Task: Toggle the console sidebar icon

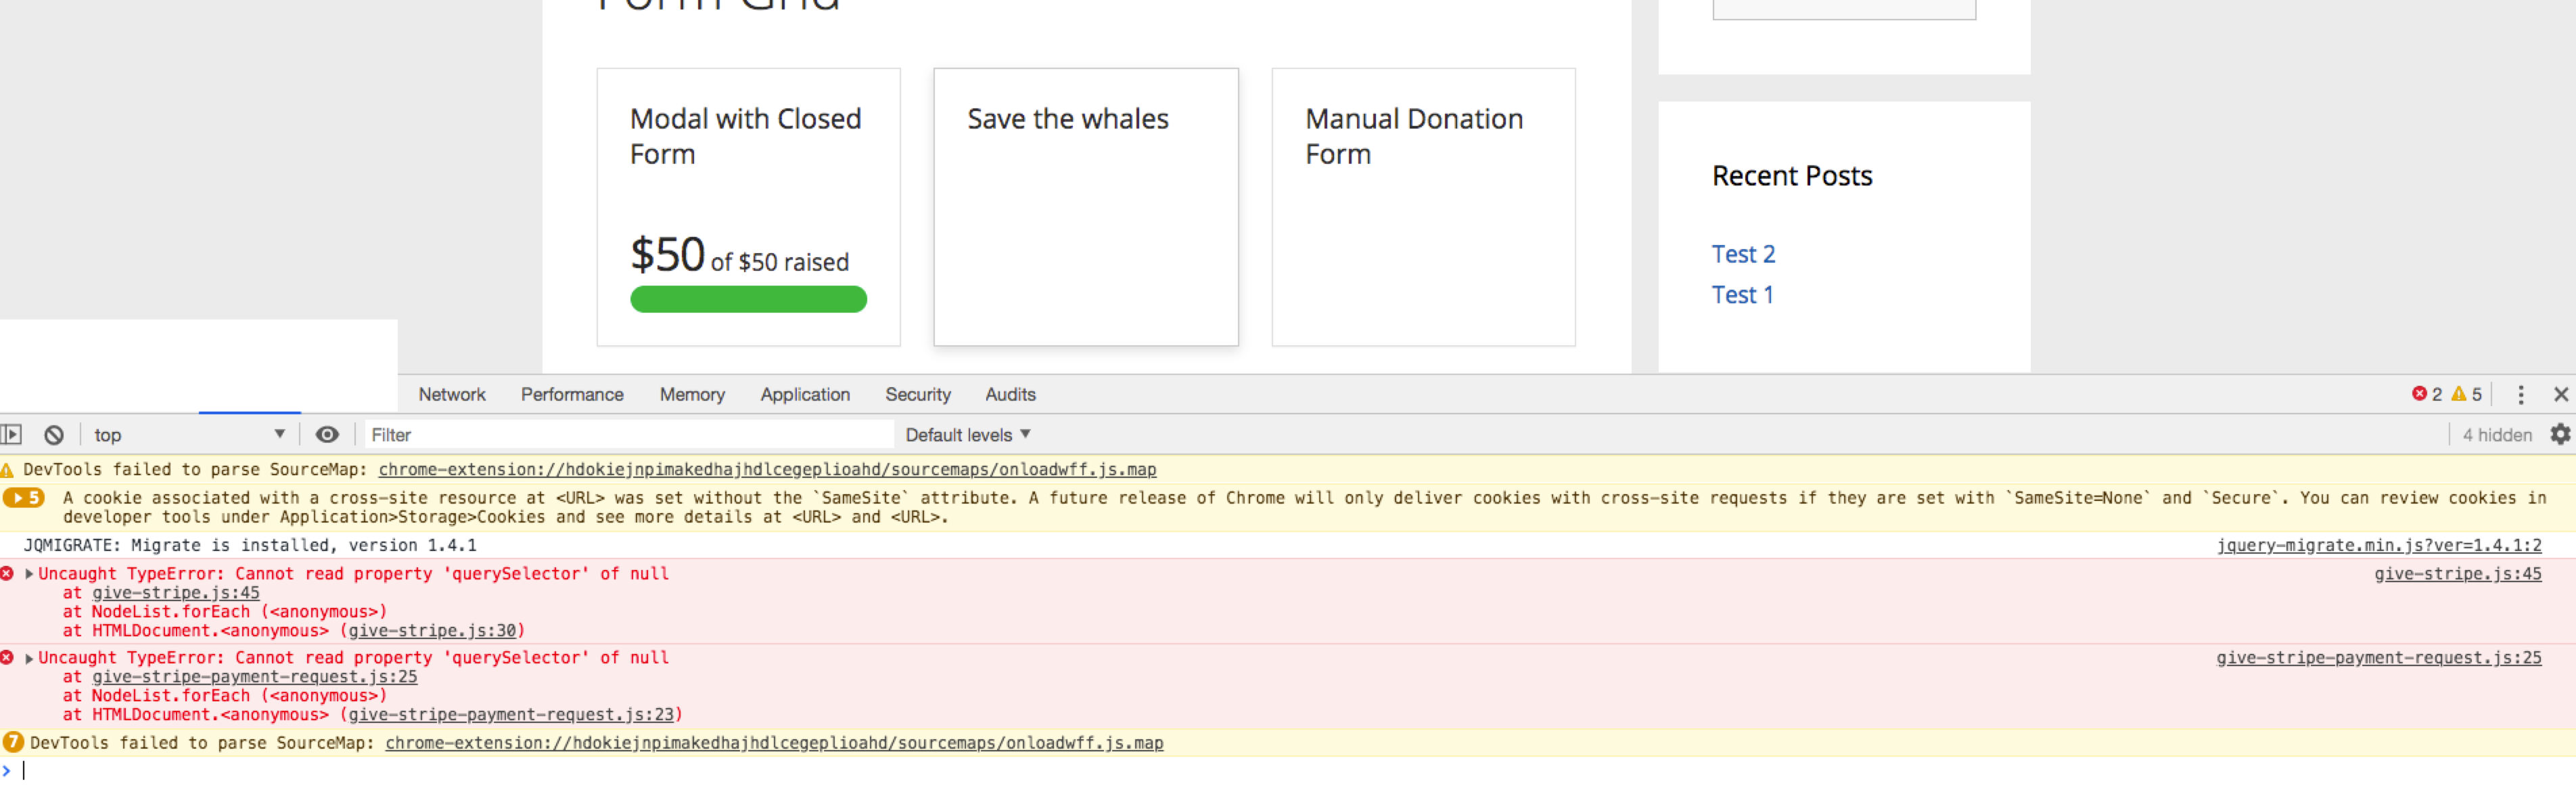Action: point(11,435)
